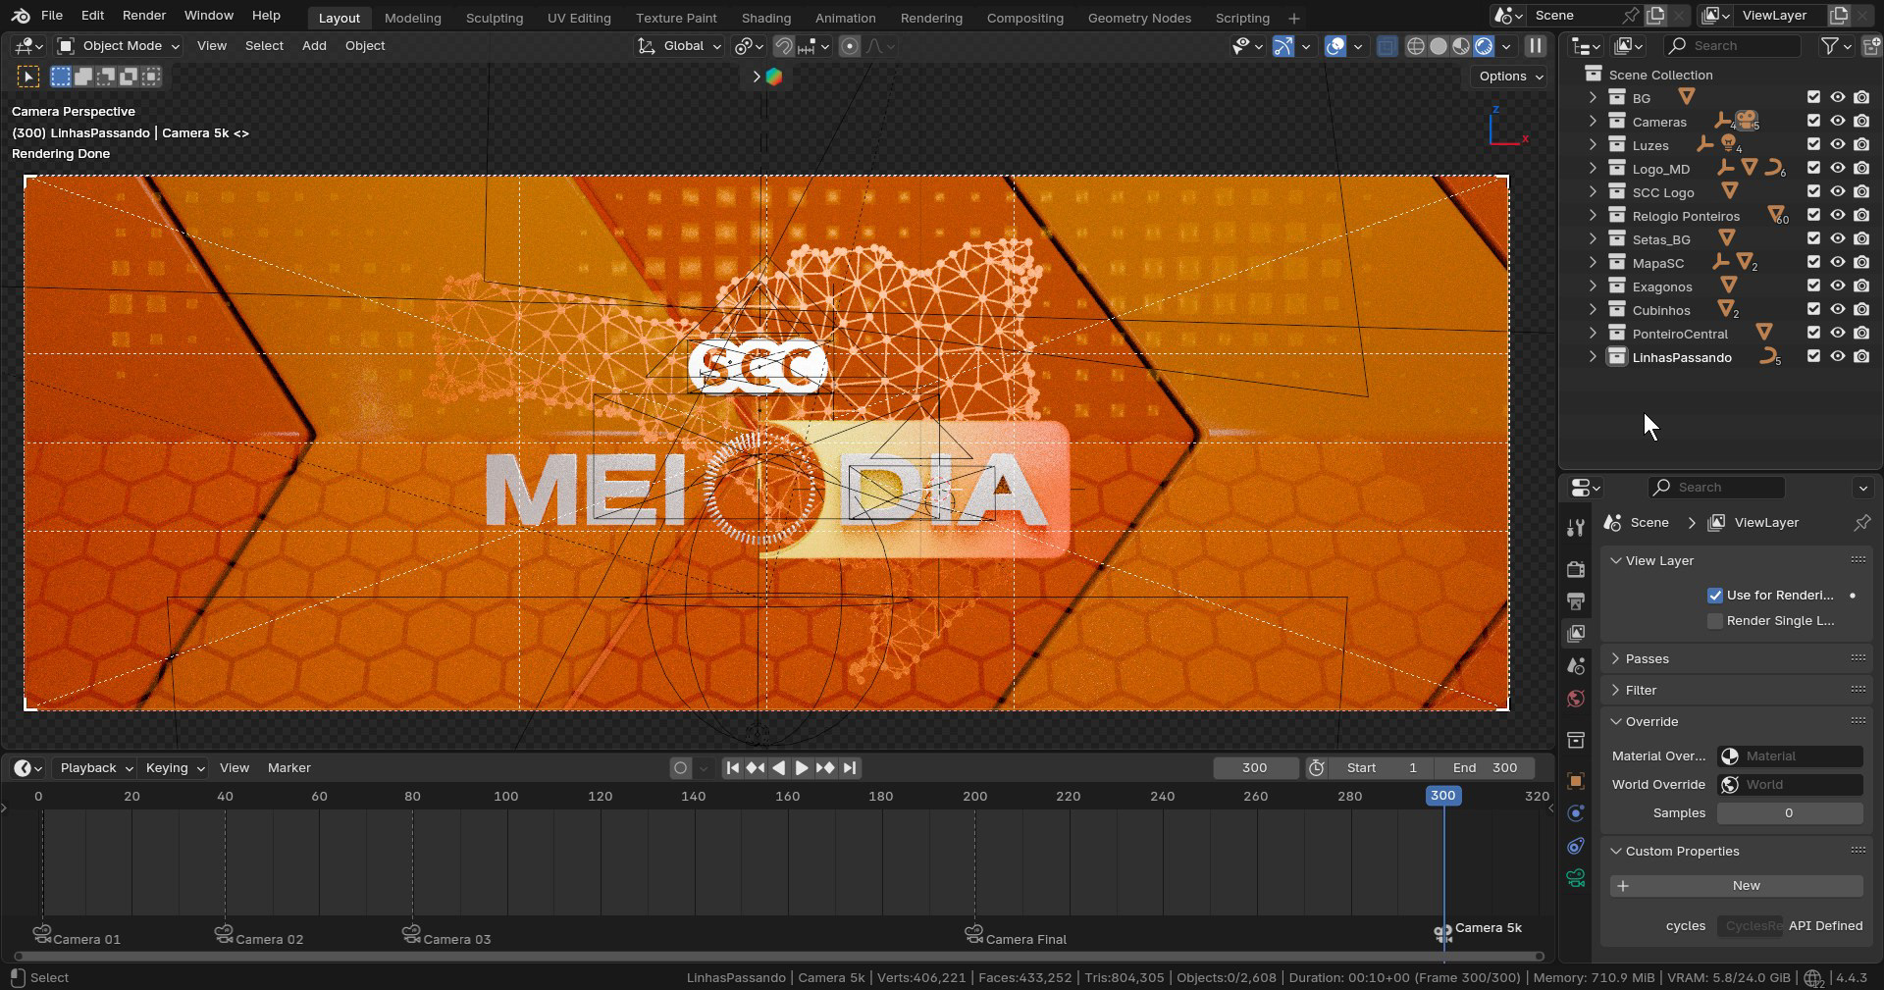Uncheck Use for Rendering checkbox
This screenshot has width=1884, height=990.
coord(1715,596)
